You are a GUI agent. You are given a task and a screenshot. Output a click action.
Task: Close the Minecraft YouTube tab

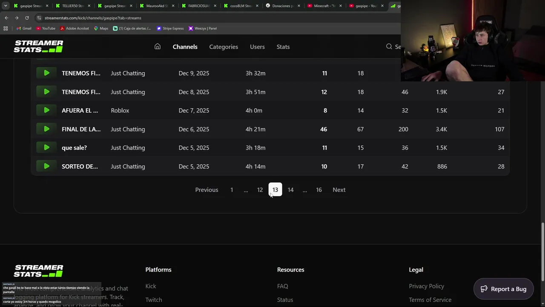[x=341, y=6]
